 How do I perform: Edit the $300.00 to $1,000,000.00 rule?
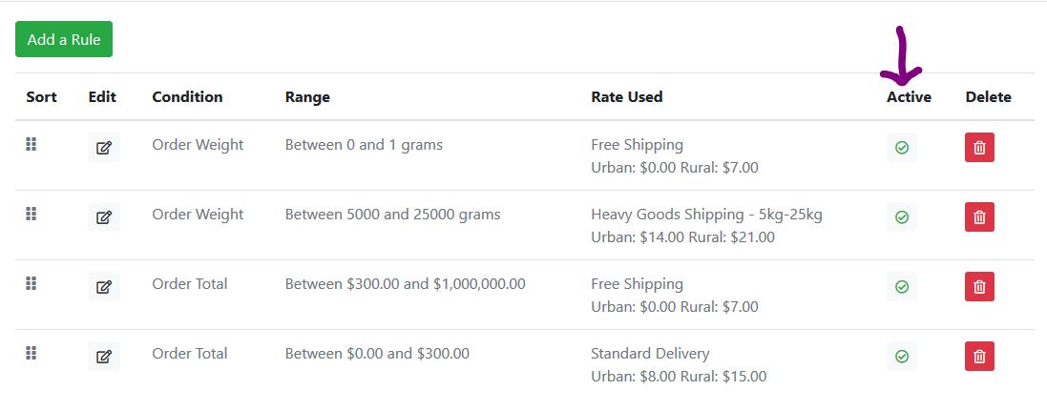click(x=104, y=287)
